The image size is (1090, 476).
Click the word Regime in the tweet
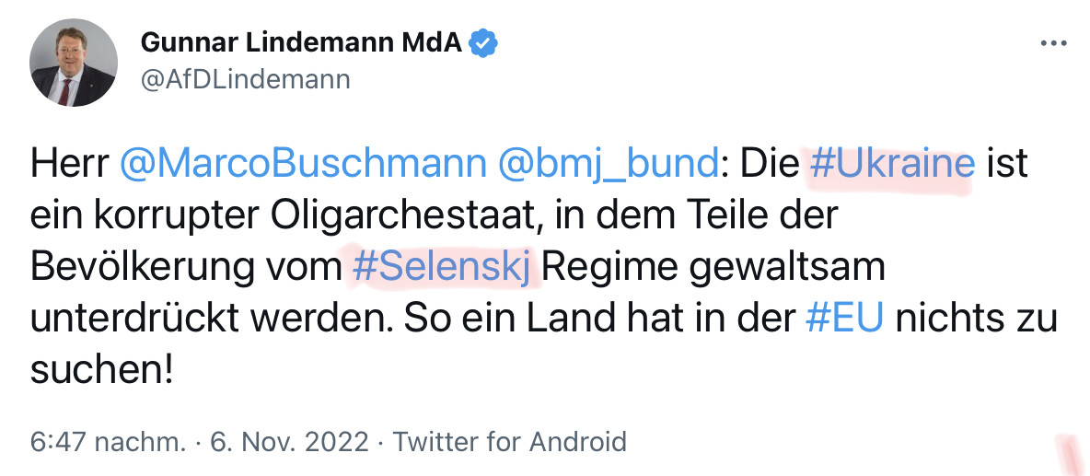pyautogui.click(x=610, y=268)
